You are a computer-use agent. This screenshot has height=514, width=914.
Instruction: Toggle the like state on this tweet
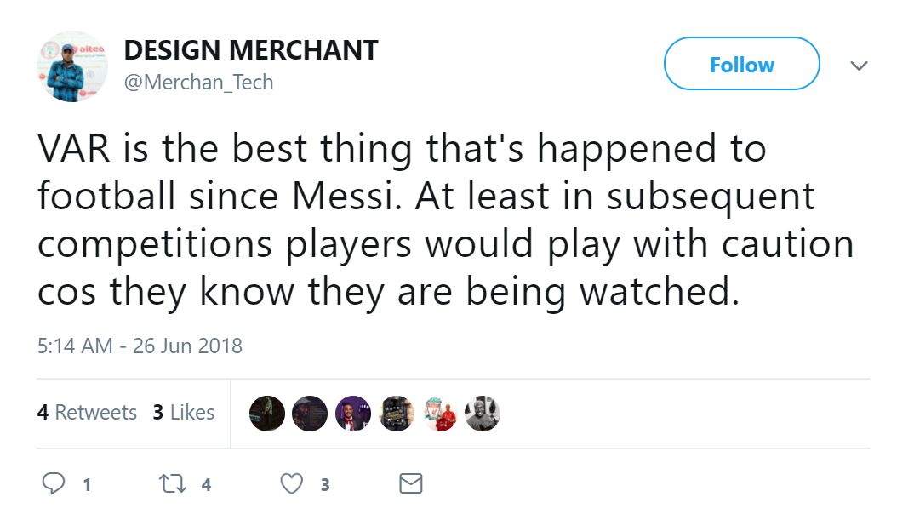(x=291, y=483)
